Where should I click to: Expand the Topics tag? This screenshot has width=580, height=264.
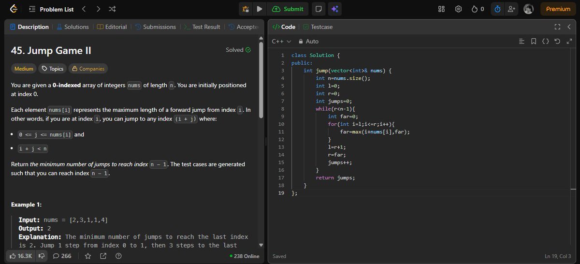53,69
